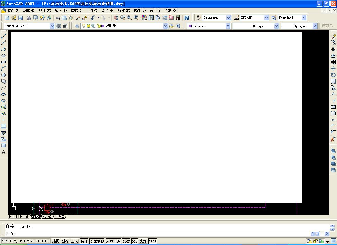
Task: Click the Print icon
Action: (29, 18)
